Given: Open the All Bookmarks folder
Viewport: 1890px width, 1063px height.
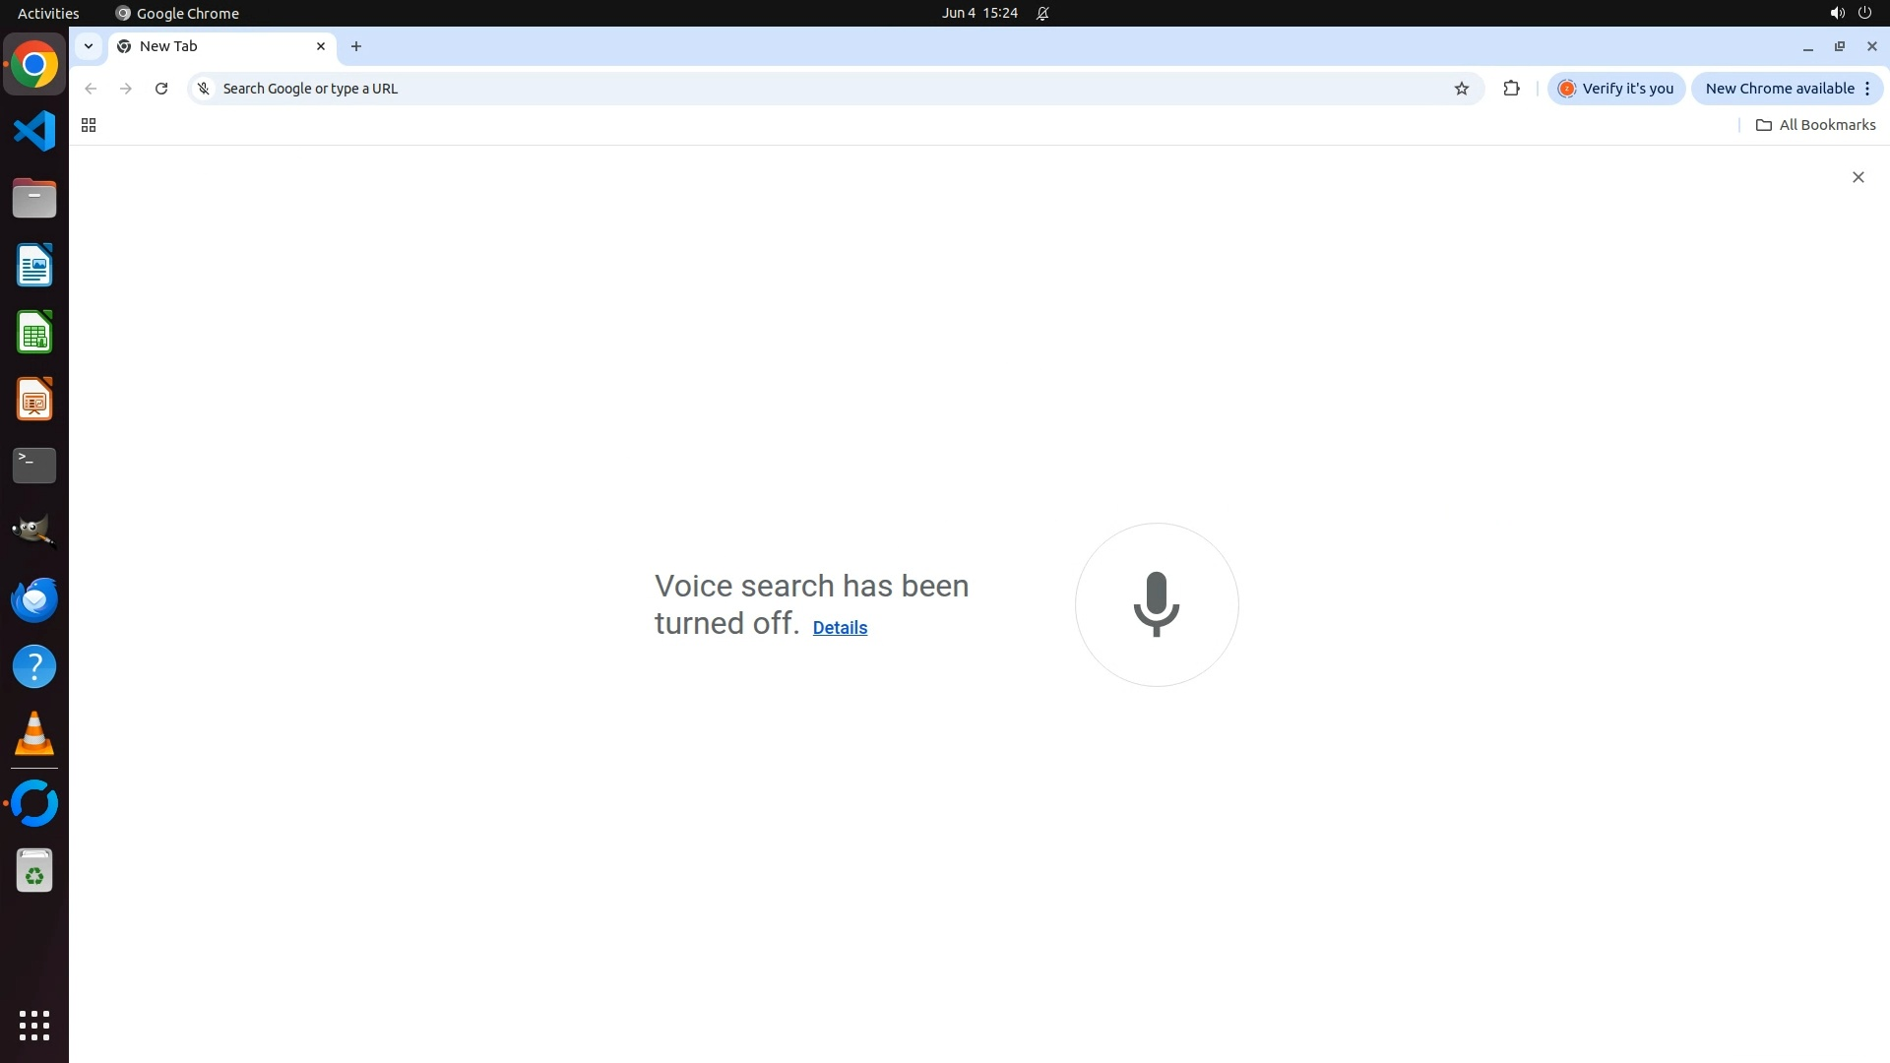Looking at the screenshot, I should click(1816, 125).
